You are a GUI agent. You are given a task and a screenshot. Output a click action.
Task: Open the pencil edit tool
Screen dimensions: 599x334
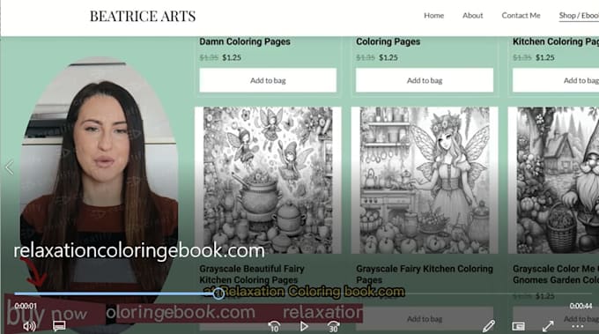click(x=489, y=326)
